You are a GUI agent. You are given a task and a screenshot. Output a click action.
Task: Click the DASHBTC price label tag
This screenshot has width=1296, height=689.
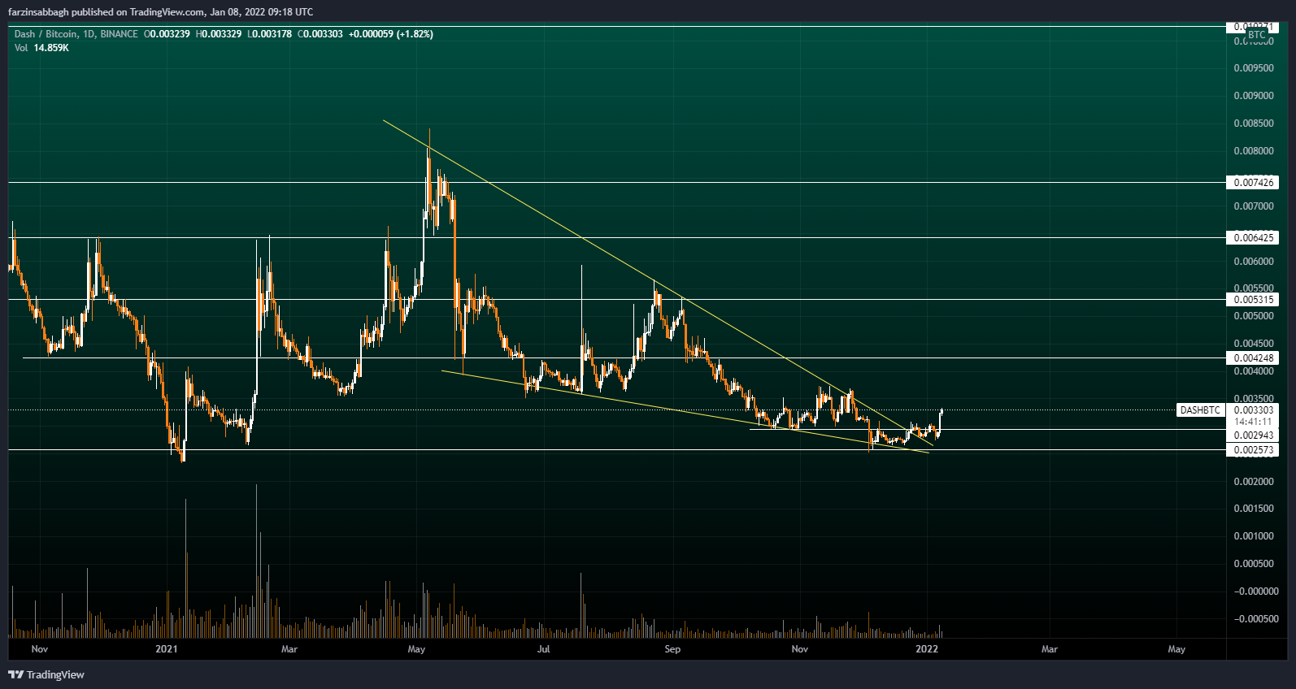tap(1200, 410)
